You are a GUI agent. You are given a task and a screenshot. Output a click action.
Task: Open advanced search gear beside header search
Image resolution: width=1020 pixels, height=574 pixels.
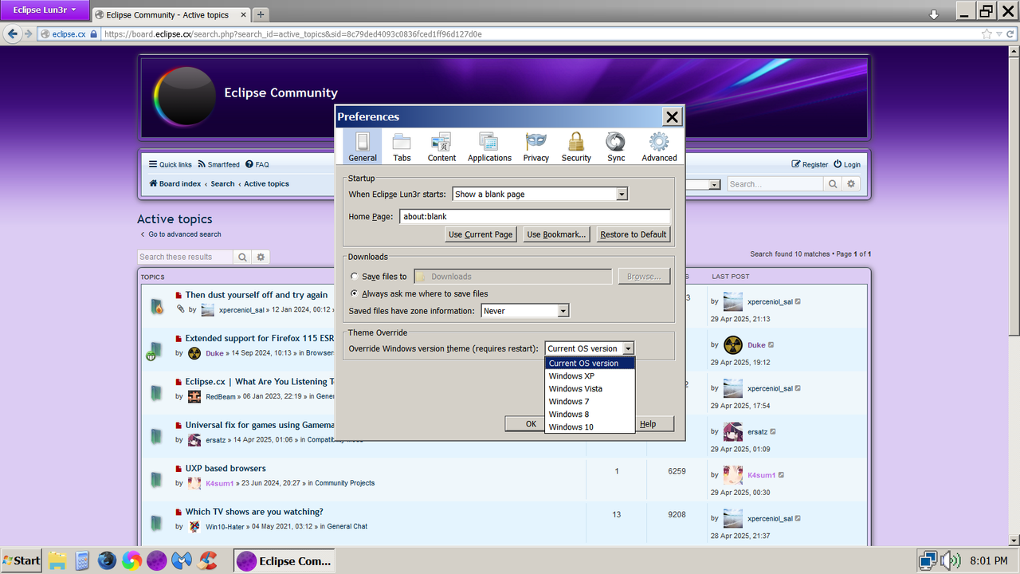point(851,184)
